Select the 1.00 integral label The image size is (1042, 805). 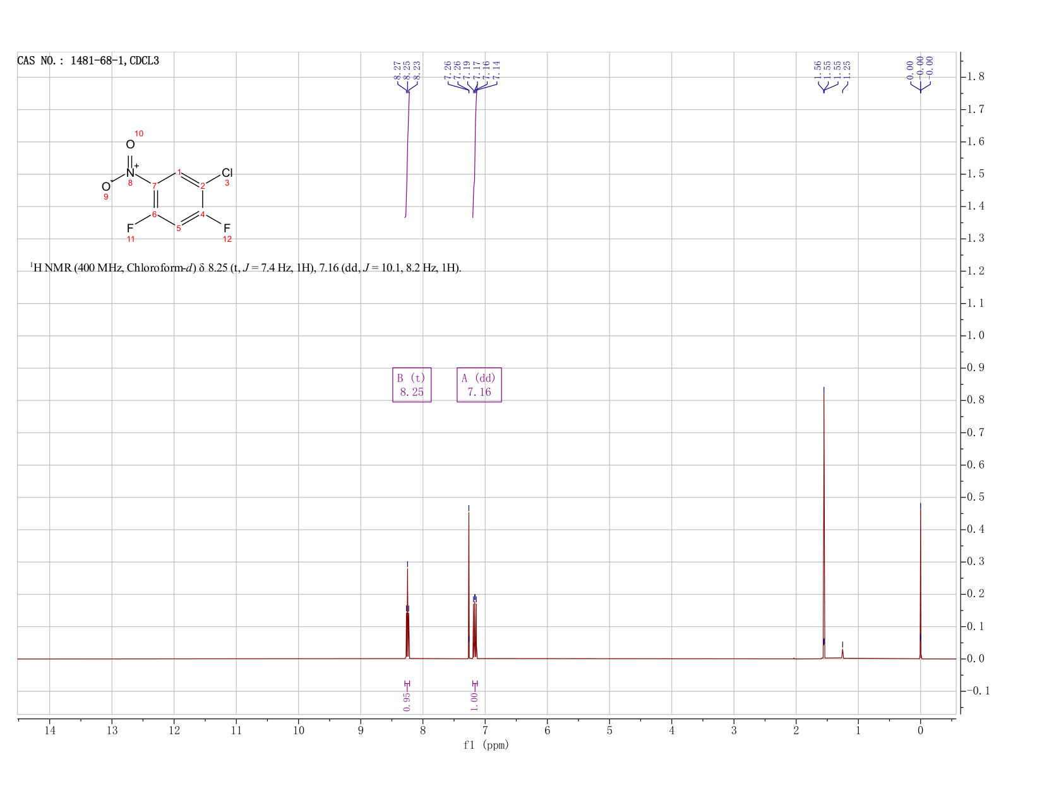[x=475, y=701]
